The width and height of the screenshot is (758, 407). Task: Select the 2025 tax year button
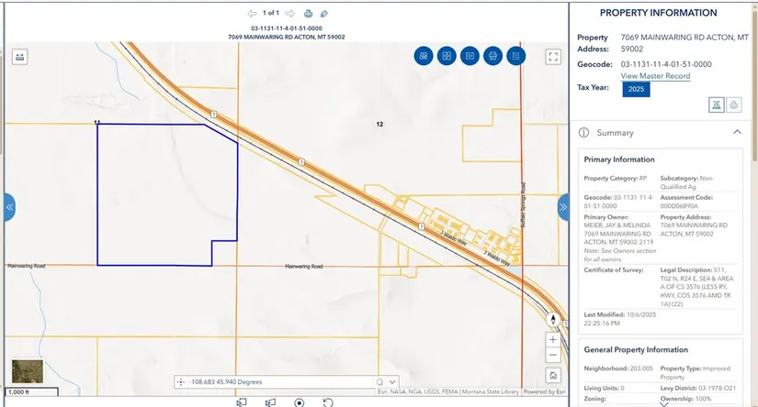tap(636, 89)
